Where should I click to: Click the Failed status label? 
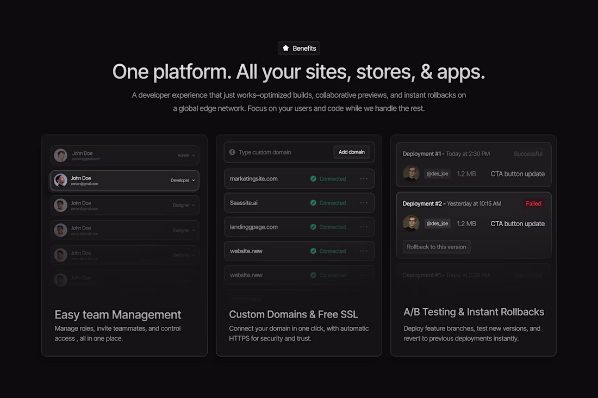coord(533,203)
